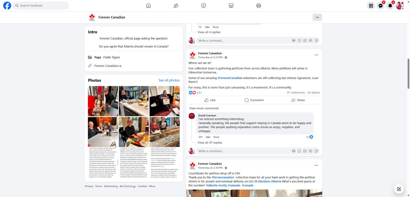Like David Cramton's comment
The width and height of the screenshot is (410, 197).
pyautogui.click(x=208, y=137)
